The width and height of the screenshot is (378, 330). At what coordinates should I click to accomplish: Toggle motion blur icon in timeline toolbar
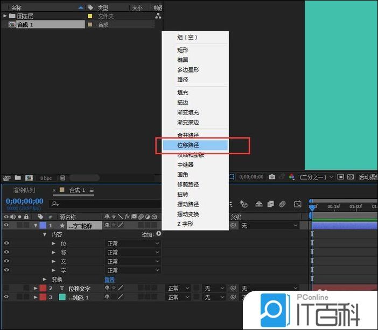(282, 204)
